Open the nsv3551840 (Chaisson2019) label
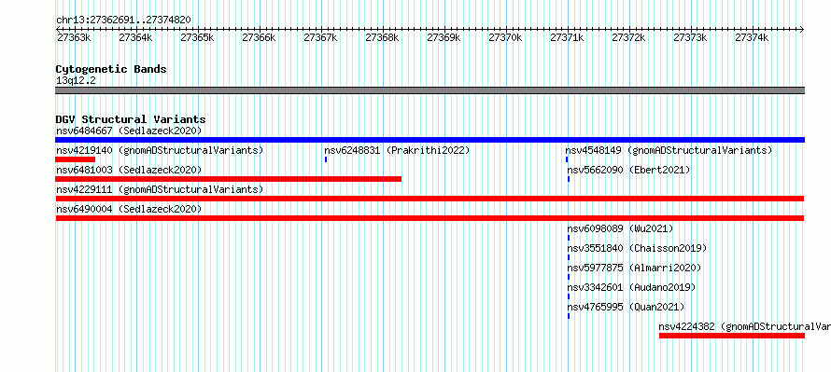Viewport: 831px width, 372px height. 637,248
